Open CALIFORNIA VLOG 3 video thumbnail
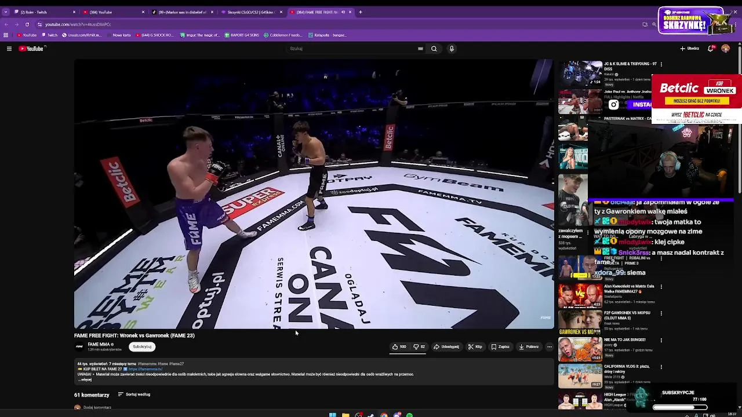Screen dimensions: 742x417 click(x=580, y=376)
